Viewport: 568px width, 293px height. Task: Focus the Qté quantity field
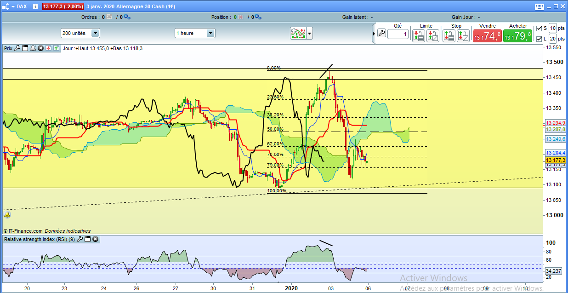pyautogui.click(x=398, y=34)
